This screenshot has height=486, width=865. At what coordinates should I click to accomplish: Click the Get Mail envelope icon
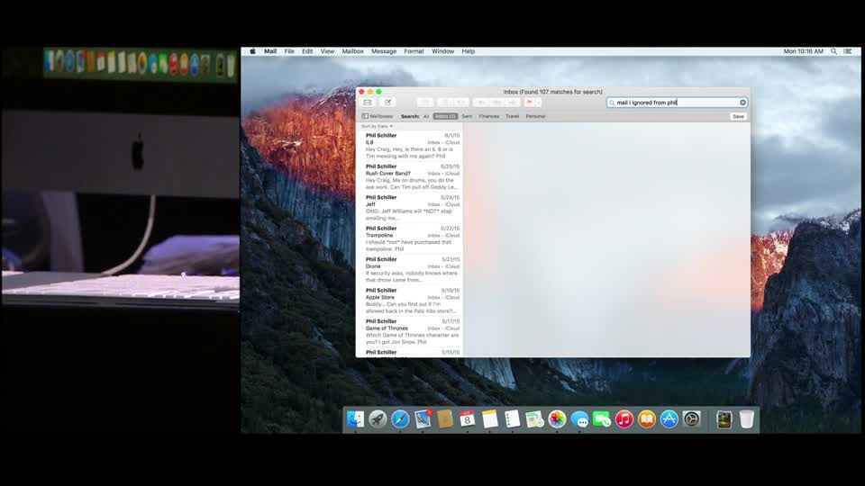367,103
